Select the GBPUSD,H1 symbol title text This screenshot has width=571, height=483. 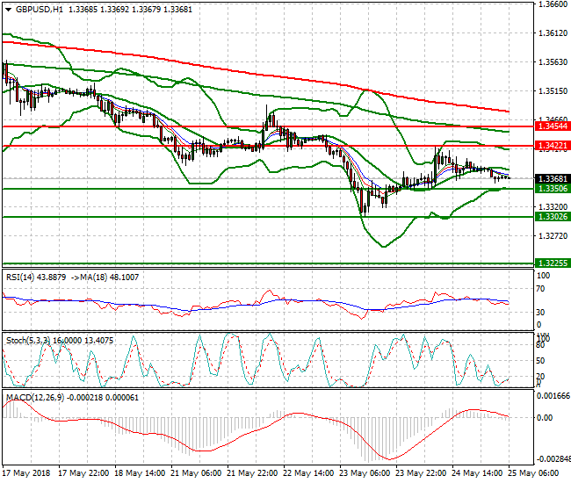tap(40, 10)
